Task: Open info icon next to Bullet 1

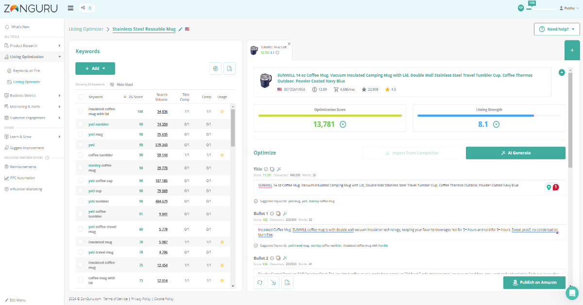Action: [x=272, y=214]
